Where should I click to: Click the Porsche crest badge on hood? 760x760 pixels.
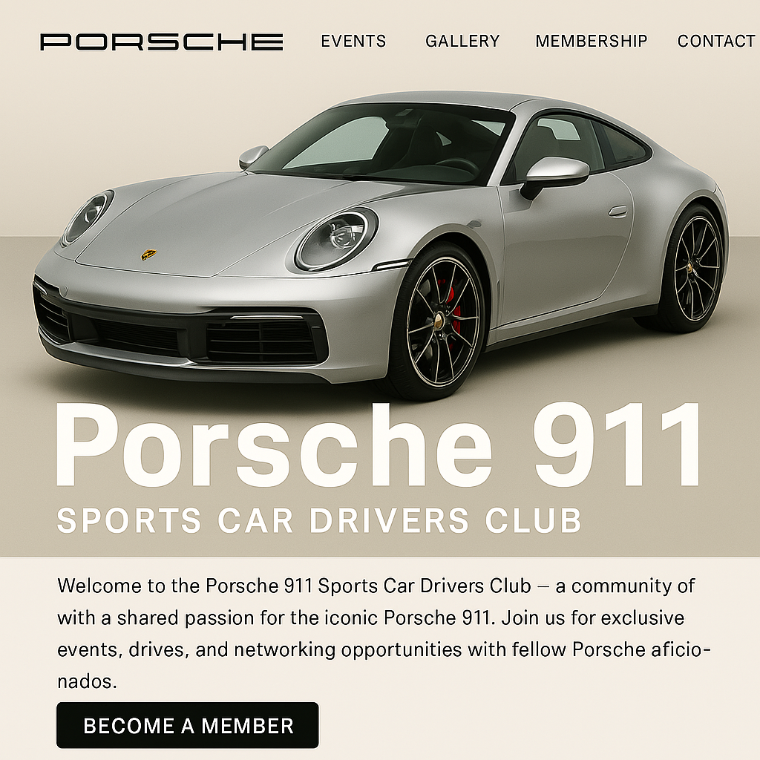coord(148,255)
